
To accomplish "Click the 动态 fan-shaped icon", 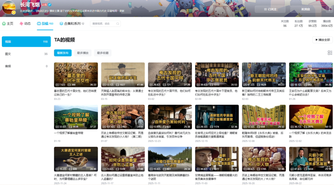I will coord(21,24).
